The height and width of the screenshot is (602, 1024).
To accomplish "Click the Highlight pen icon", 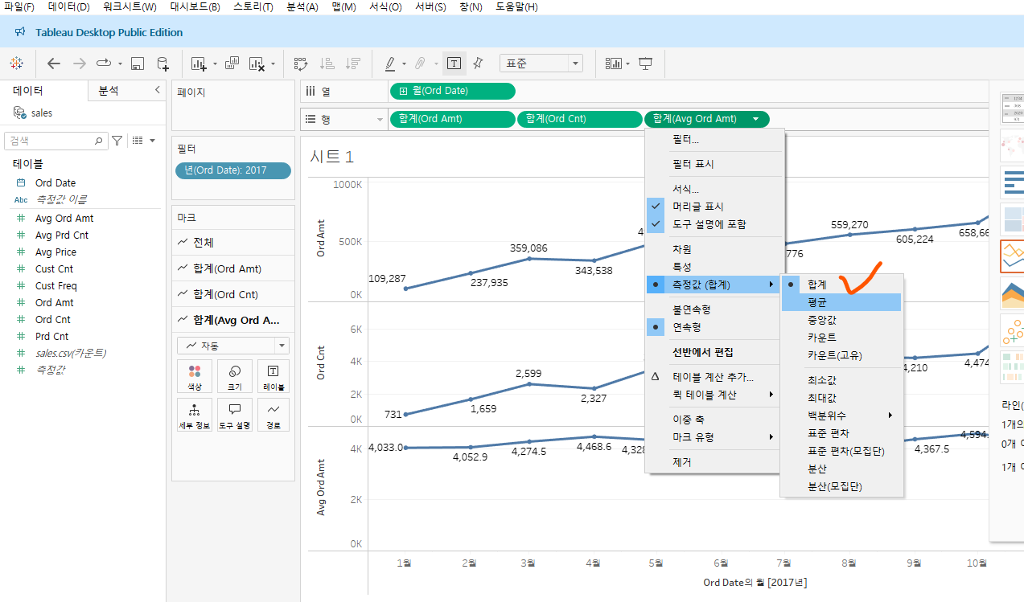I will [390, 63].
